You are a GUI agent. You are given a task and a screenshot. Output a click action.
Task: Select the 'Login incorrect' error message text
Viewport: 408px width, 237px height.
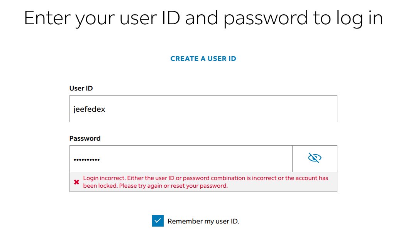206,182
